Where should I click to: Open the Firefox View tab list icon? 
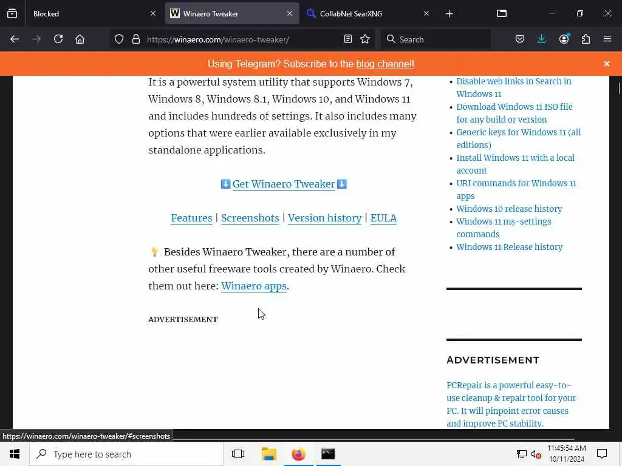pyautogui.click(x=12, y=13)
